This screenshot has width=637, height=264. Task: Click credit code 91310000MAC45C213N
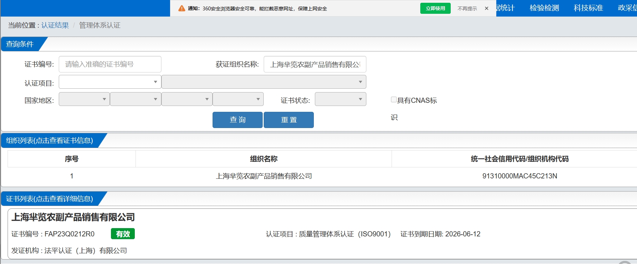[519, 176]
